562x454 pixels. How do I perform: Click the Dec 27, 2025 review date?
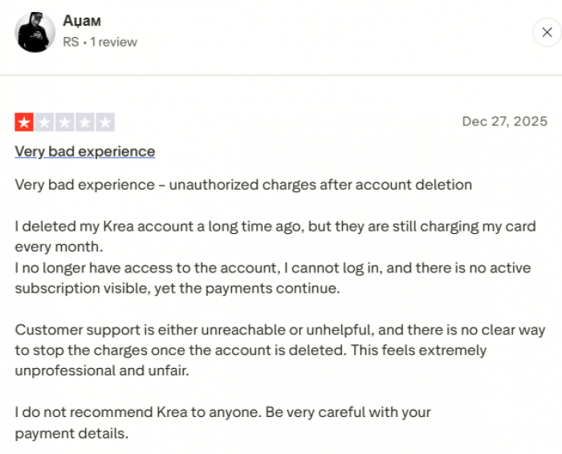504,121
